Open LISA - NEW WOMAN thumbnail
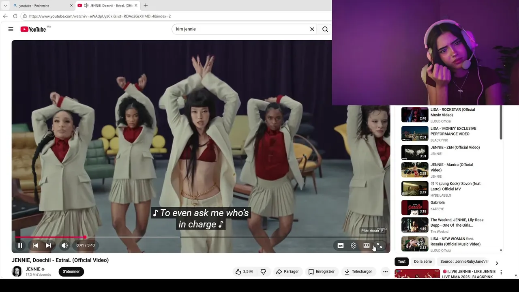The image size is (519, 292). click(415, 244)
